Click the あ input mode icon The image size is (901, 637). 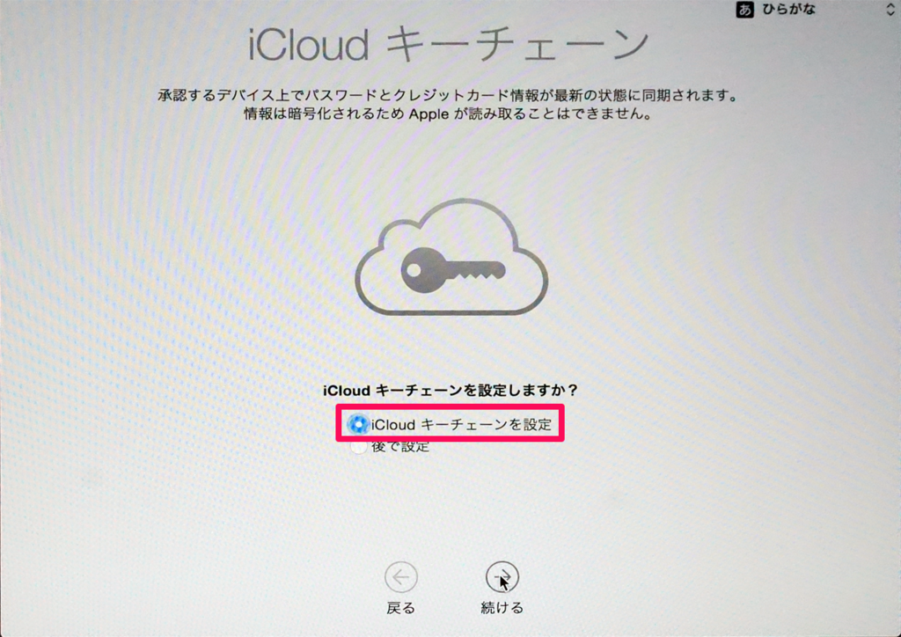(744, 9)
